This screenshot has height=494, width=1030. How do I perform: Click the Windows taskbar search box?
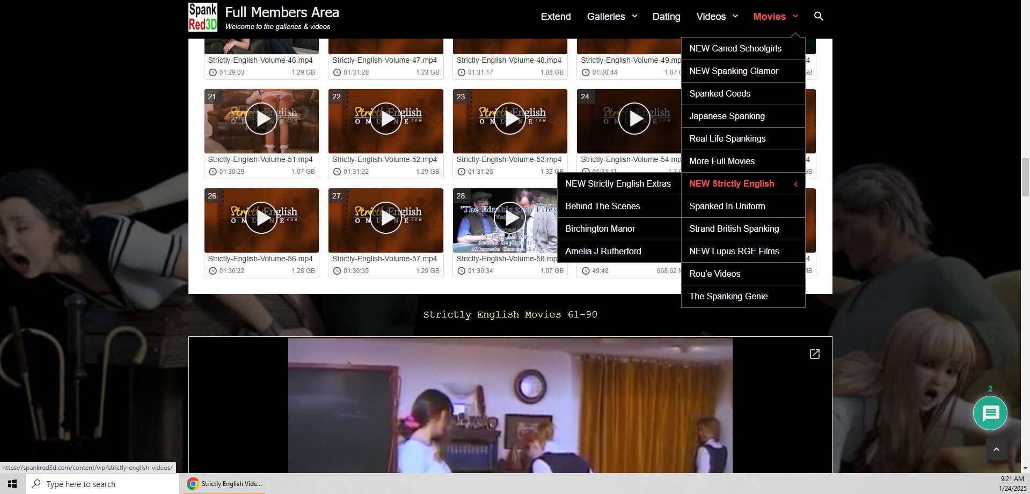[102, 484]
